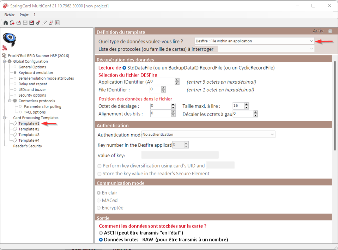Click the Taille maxi. à lire spinner arrows
Screen dimensions: 338x250
click(x=247, y=105)
